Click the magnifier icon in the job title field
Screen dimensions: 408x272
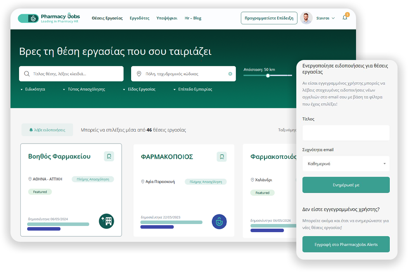pos(27,73)
